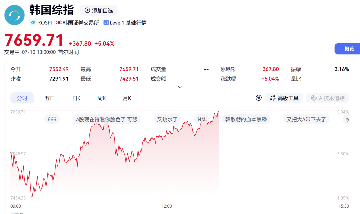The height and width of the screenshot is (214, 360).
Task: Click the '又跳水了' comment bubble
Action: [167, 119]
